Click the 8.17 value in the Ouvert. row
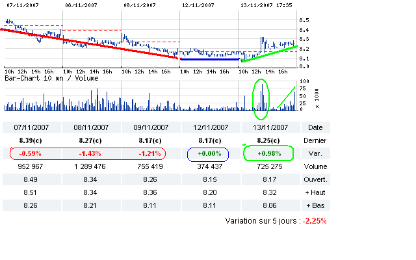 pos(270,179)
